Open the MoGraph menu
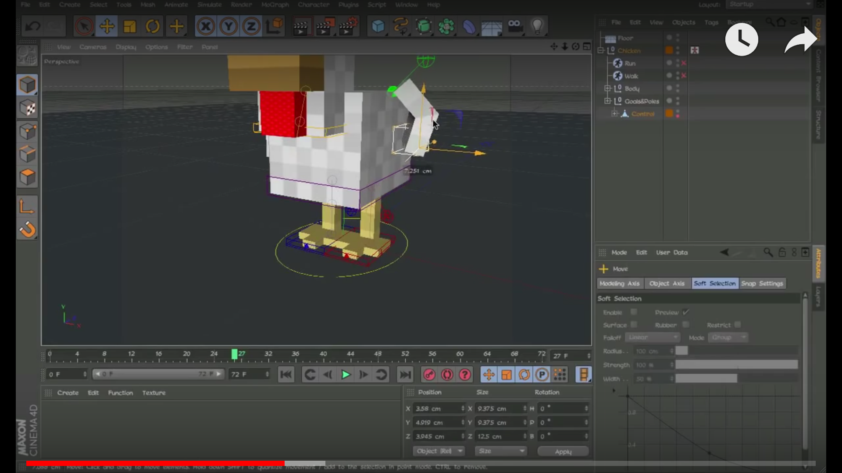This screenshot has height=473, width=842. (275, 4)
